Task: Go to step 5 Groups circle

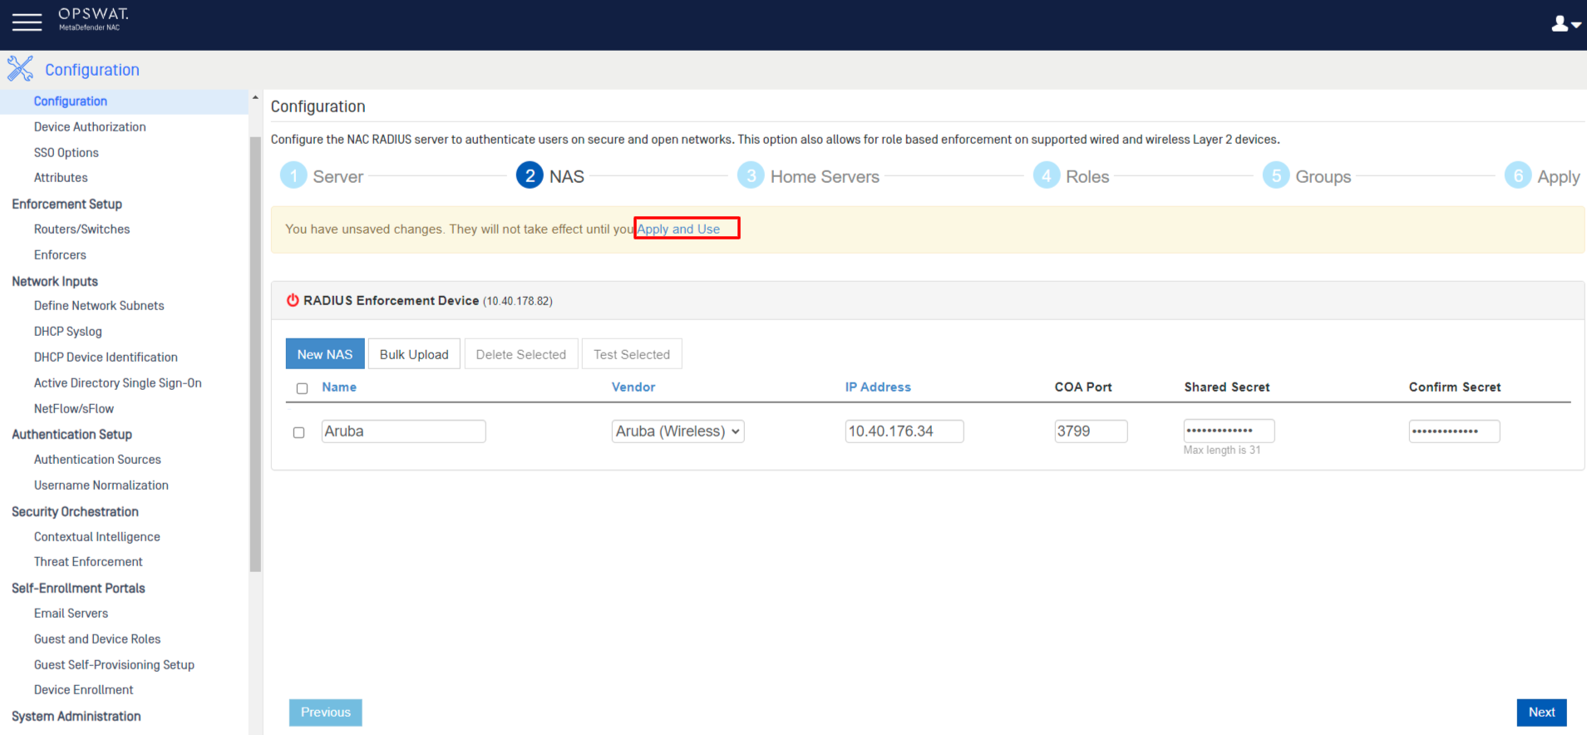Action: point(1276,175)
